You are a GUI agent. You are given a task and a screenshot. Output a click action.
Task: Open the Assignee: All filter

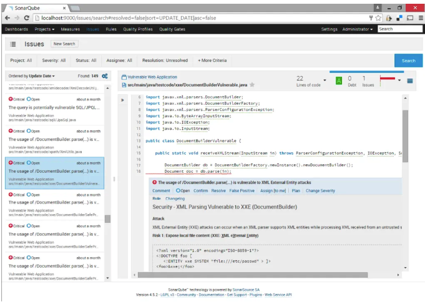[119, 61]
